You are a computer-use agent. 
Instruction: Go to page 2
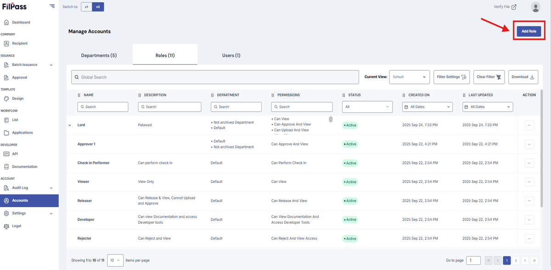tap(516, 260)
